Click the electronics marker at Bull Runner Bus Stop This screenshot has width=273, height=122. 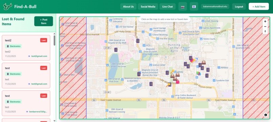coord(139,74)
